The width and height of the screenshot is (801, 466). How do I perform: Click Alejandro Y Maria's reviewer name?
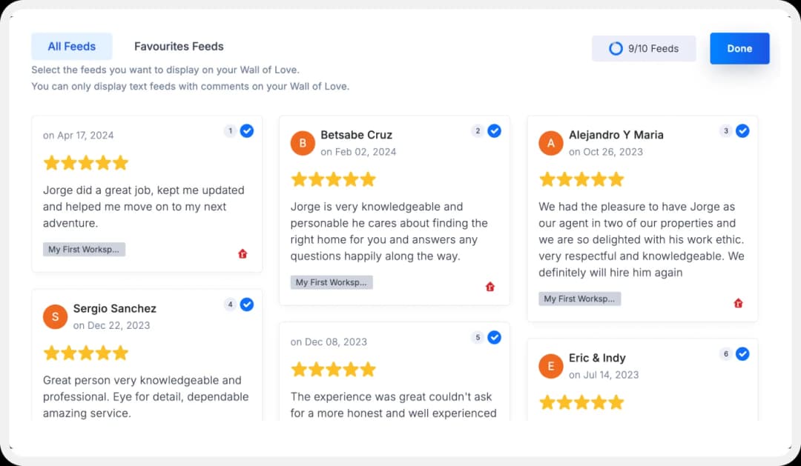[x=616, y=135]
